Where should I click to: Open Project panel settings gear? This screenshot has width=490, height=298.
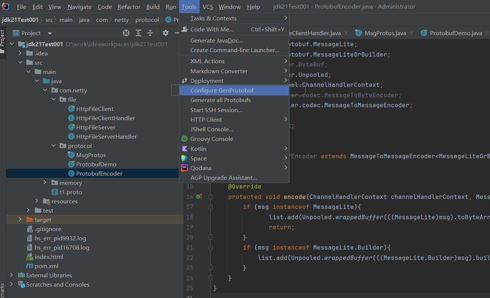(165, 33)
